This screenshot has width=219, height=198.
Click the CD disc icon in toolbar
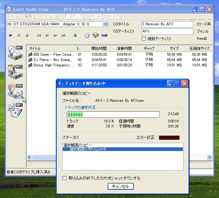pyautogui.click(x=87, y=35)
